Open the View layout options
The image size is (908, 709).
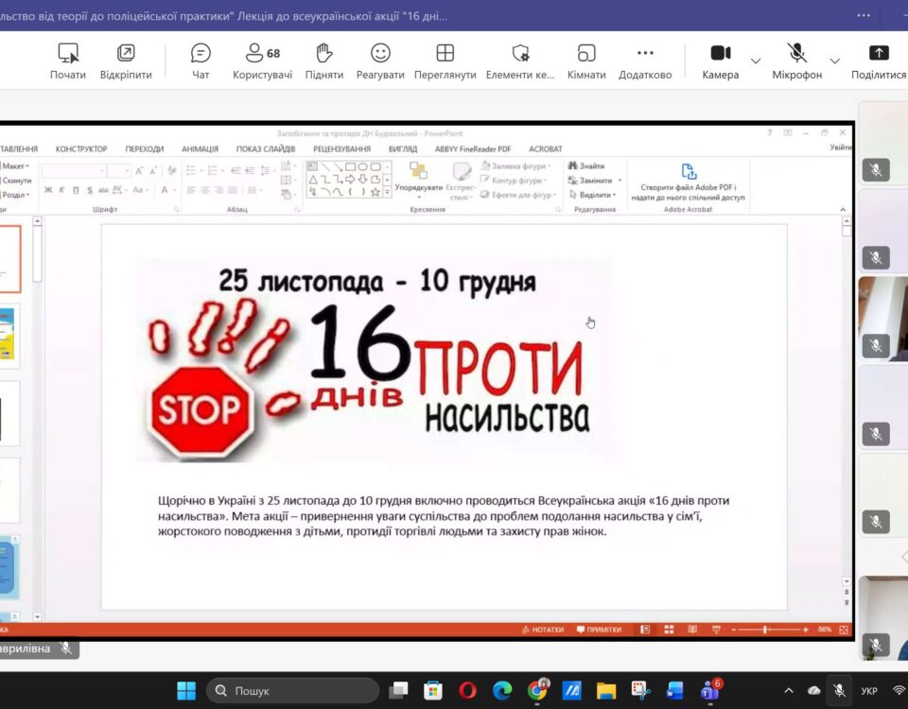click(445, 61)
